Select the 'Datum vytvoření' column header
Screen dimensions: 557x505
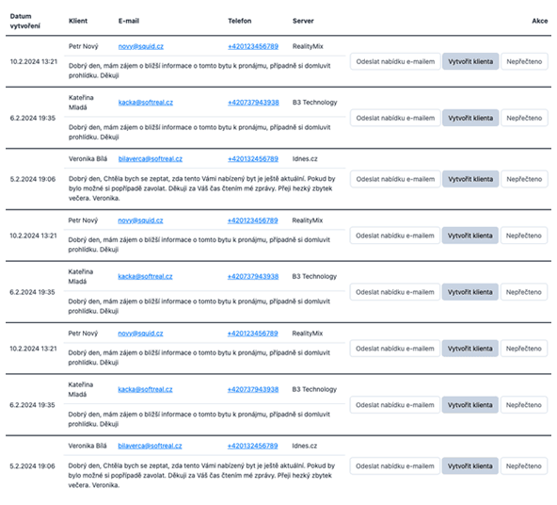tap(24, 21)
